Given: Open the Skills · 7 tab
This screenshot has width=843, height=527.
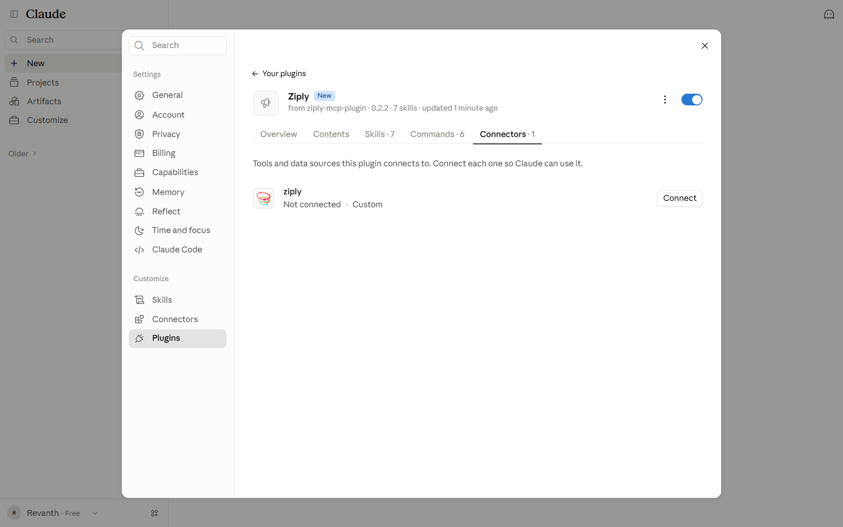Looking at the screenshot, I should 380,134.
